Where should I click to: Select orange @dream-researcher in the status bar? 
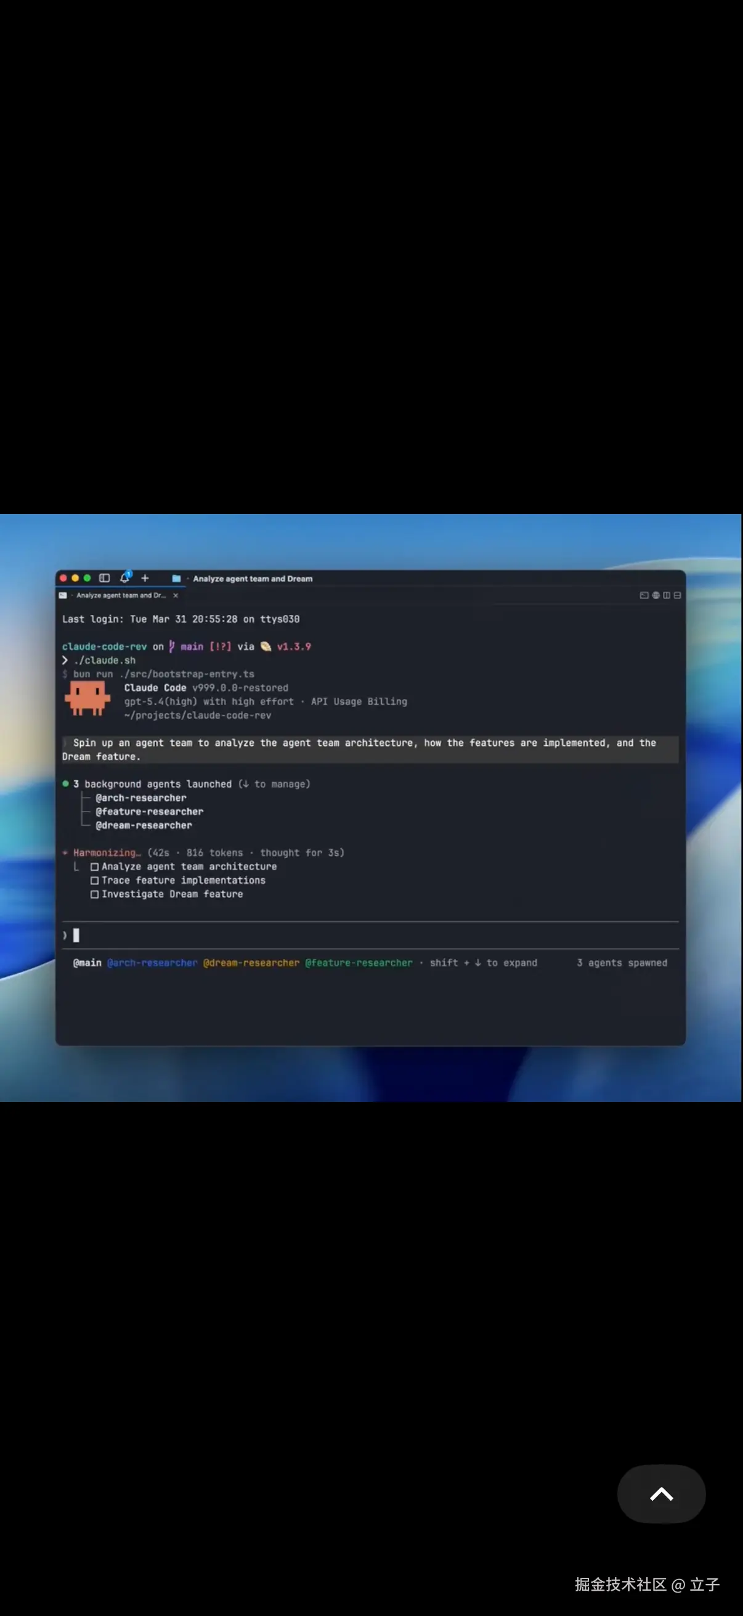[x=251, y=963]
